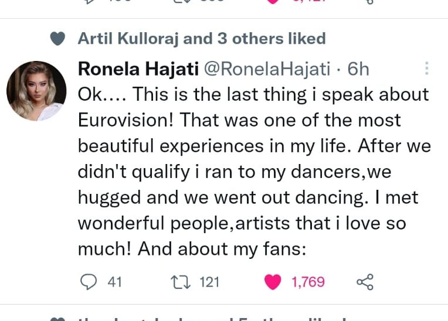Open the three-dot more options menu
Screen dimensions: 448x321
pyautogui.click(x=426, y=69)
